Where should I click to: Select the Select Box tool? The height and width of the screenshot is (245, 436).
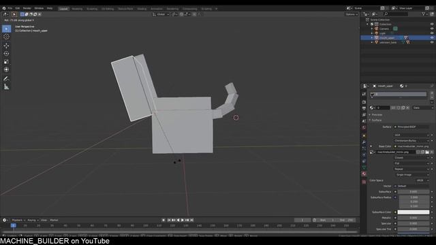[x=6, y=29]
